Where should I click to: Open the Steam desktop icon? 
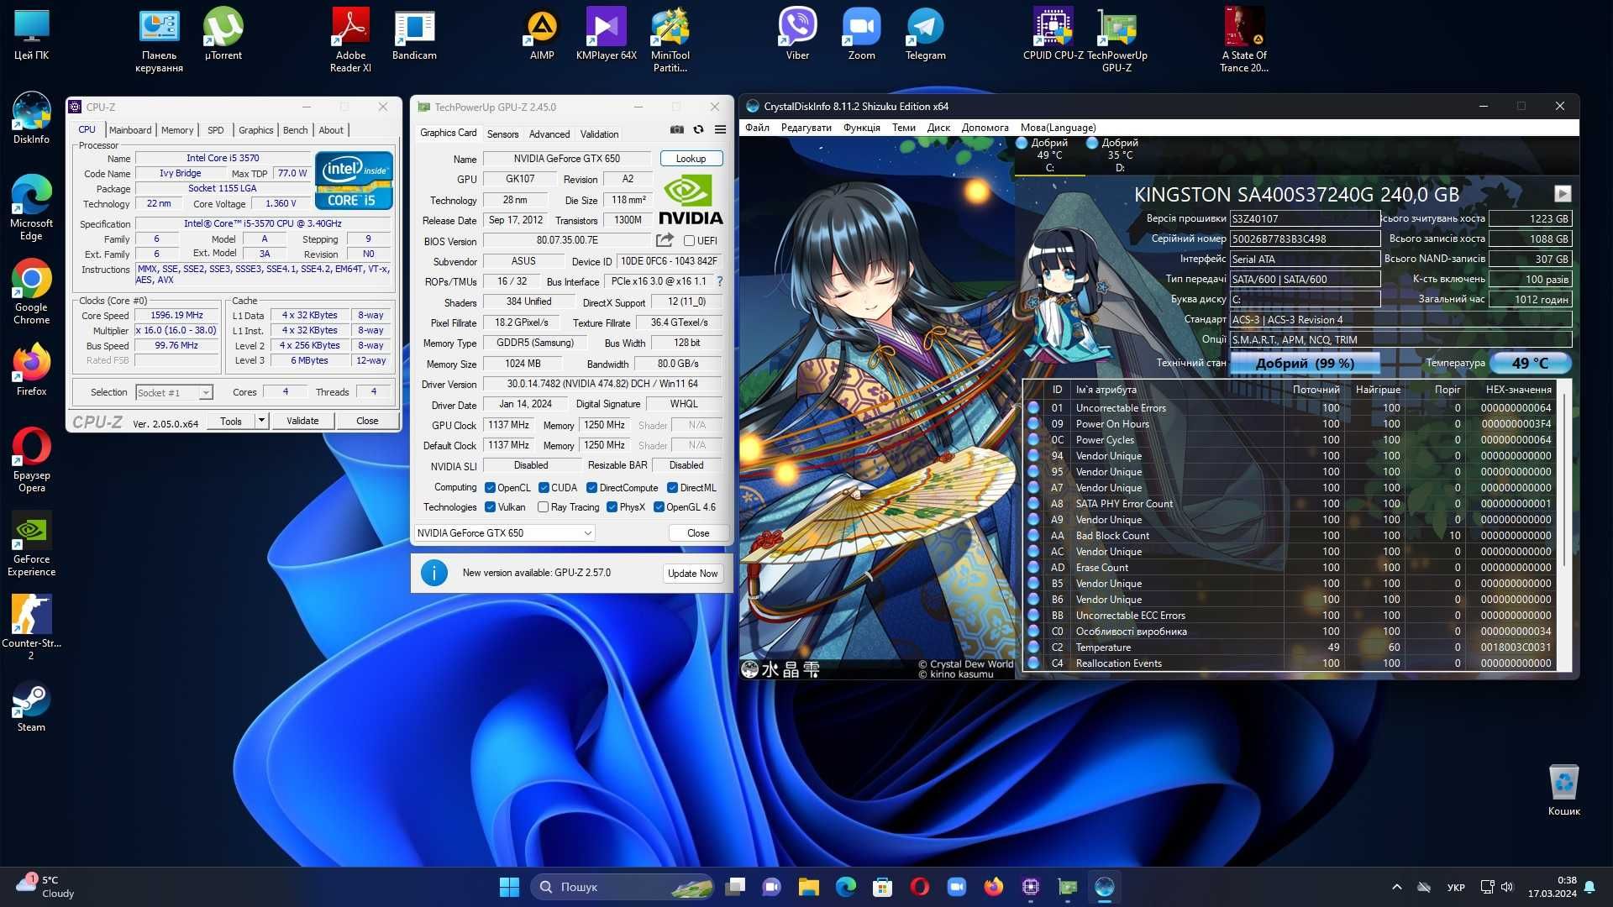click(31, 706)
